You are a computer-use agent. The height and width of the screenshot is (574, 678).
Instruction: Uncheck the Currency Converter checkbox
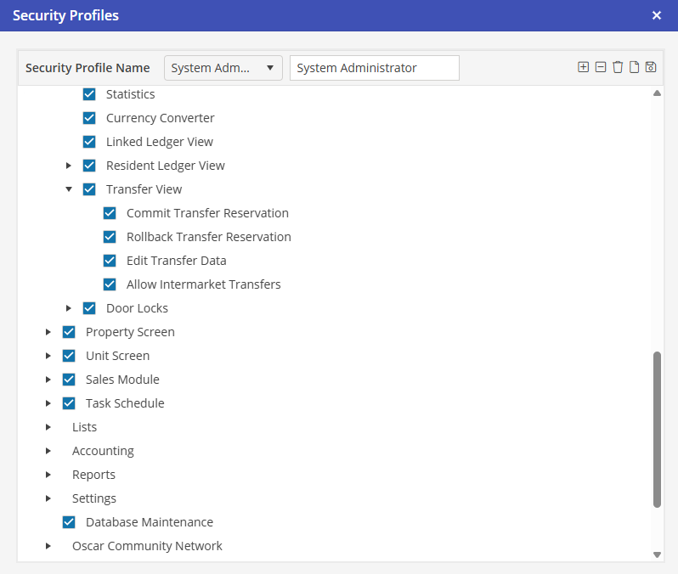89,118
